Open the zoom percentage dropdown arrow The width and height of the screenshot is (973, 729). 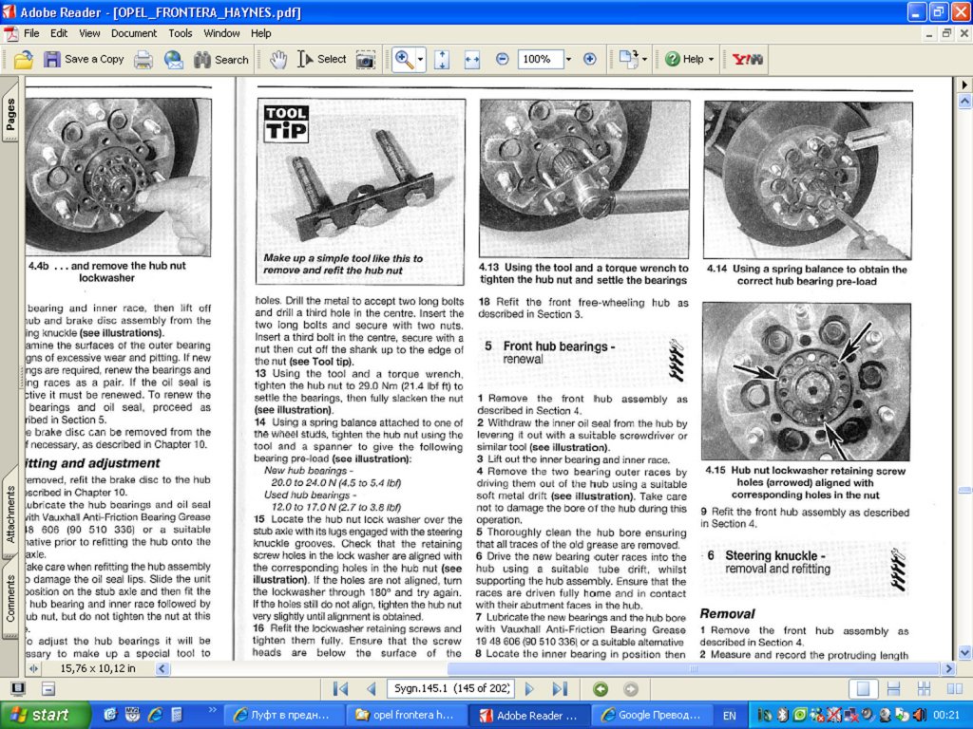coord(568,59)
